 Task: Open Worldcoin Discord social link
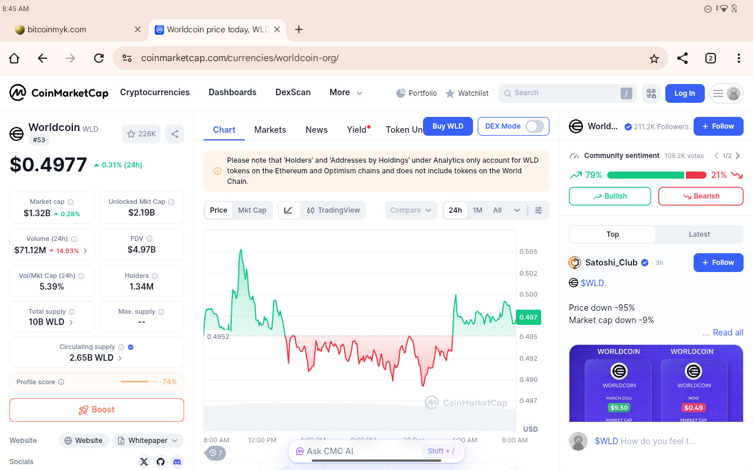click(177, 462)
